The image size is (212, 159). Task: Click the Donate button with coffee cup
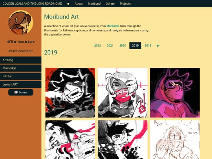tap(21, 92)
